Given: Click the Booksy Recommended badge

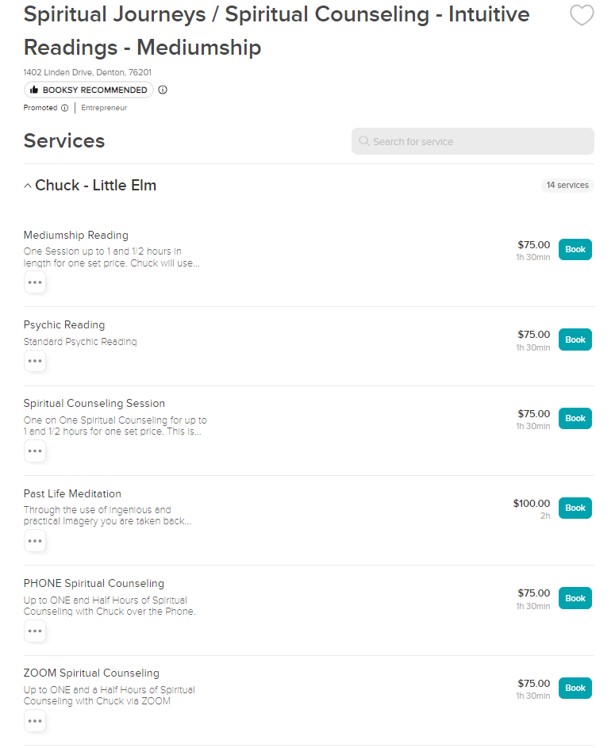Looking at the screenshot, I should click(89, 90).
